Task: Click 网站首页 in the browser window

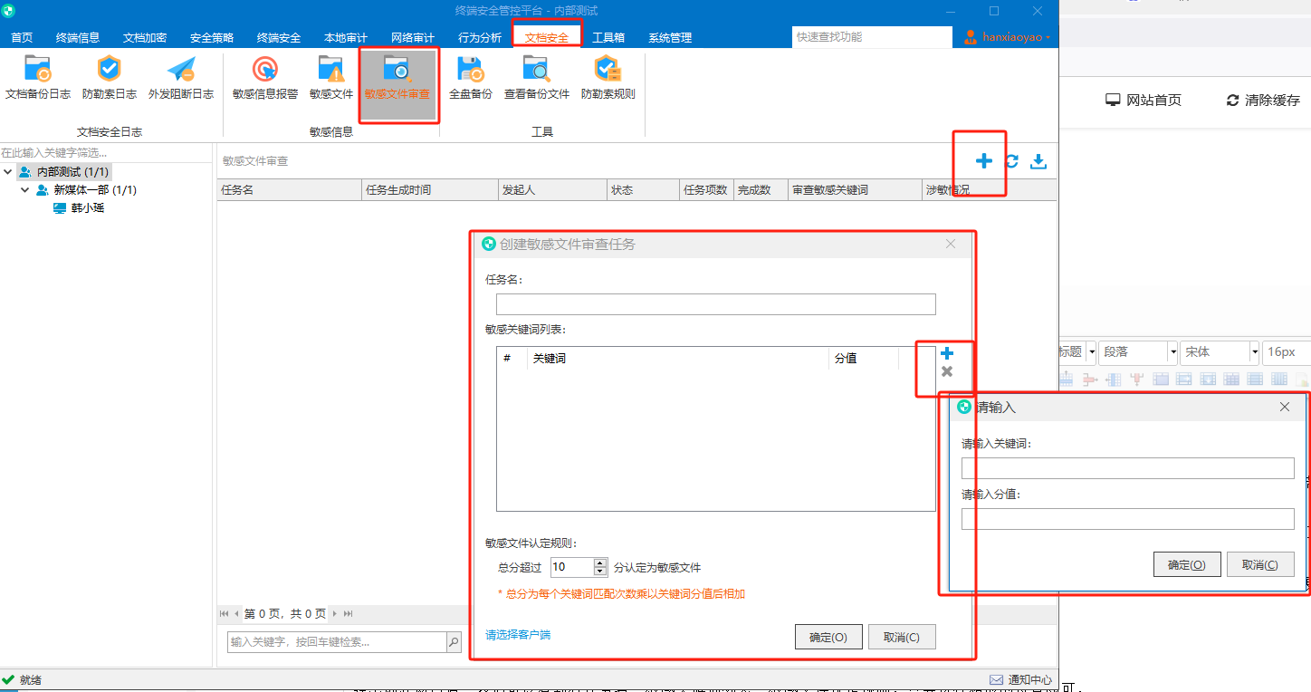Action: pos(1144,100)
